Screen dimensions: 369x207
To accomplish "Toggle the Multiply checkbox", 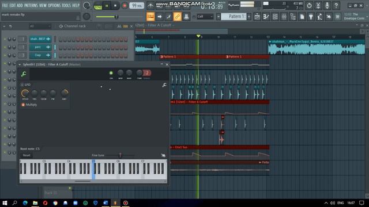I will coord(23,105).
